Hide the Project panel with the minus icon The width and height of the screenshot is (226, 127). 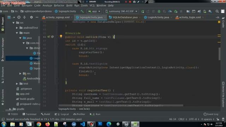click(x=37, y=17)
